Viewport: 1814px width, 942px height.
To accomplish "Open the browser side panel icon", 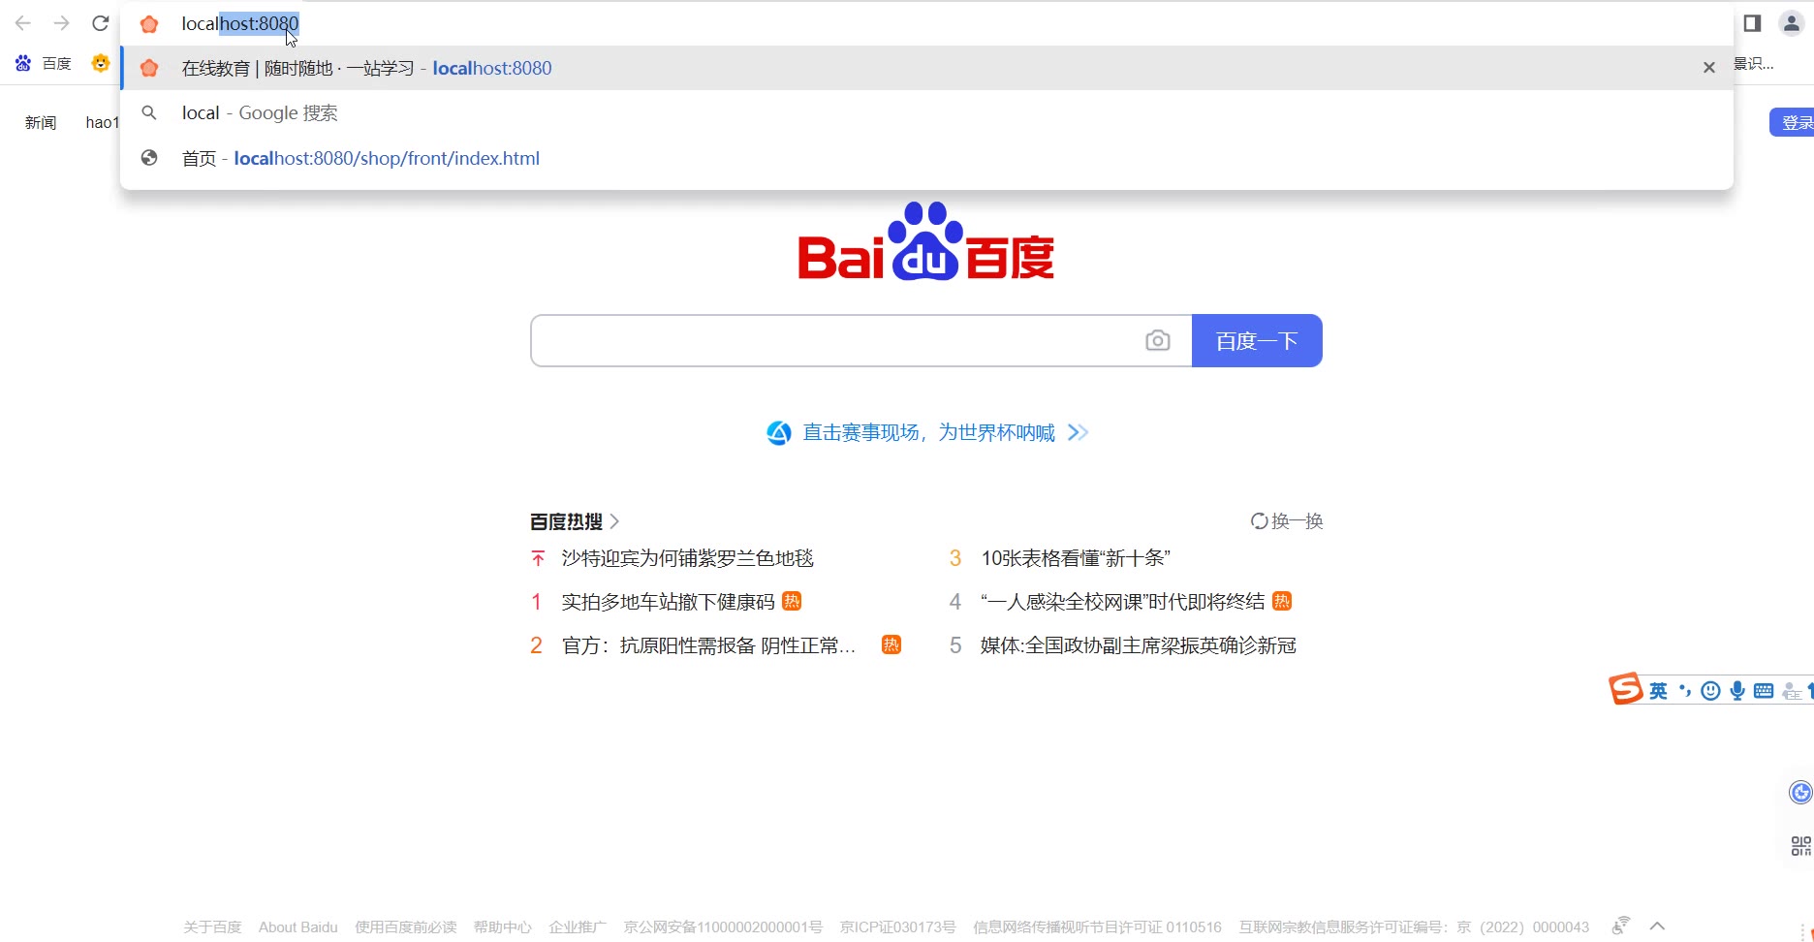I will point(1752,23).
